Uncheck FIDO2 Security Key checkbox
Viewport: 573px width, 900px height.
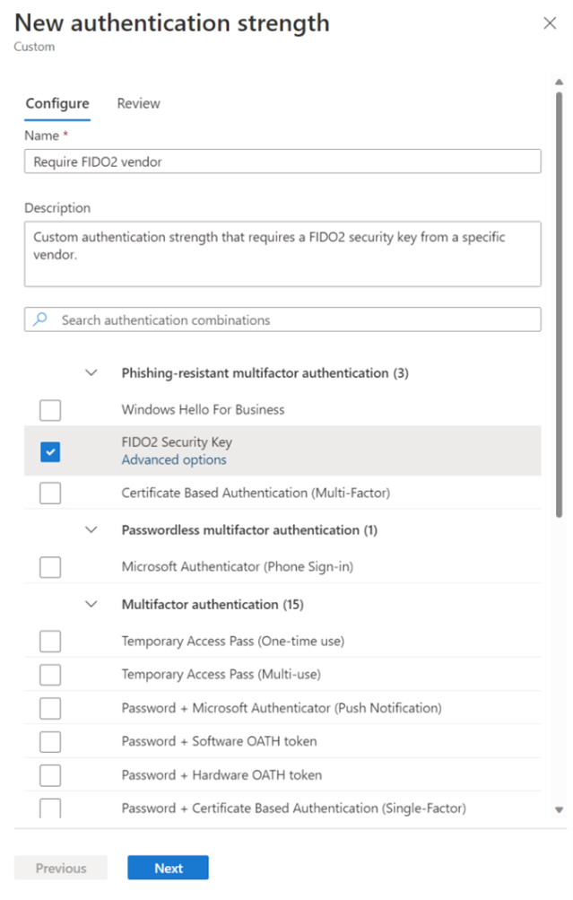(x=50, y=451)
